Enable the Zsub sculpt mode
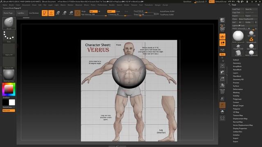 pyautogui.click(x=118, y=11)
